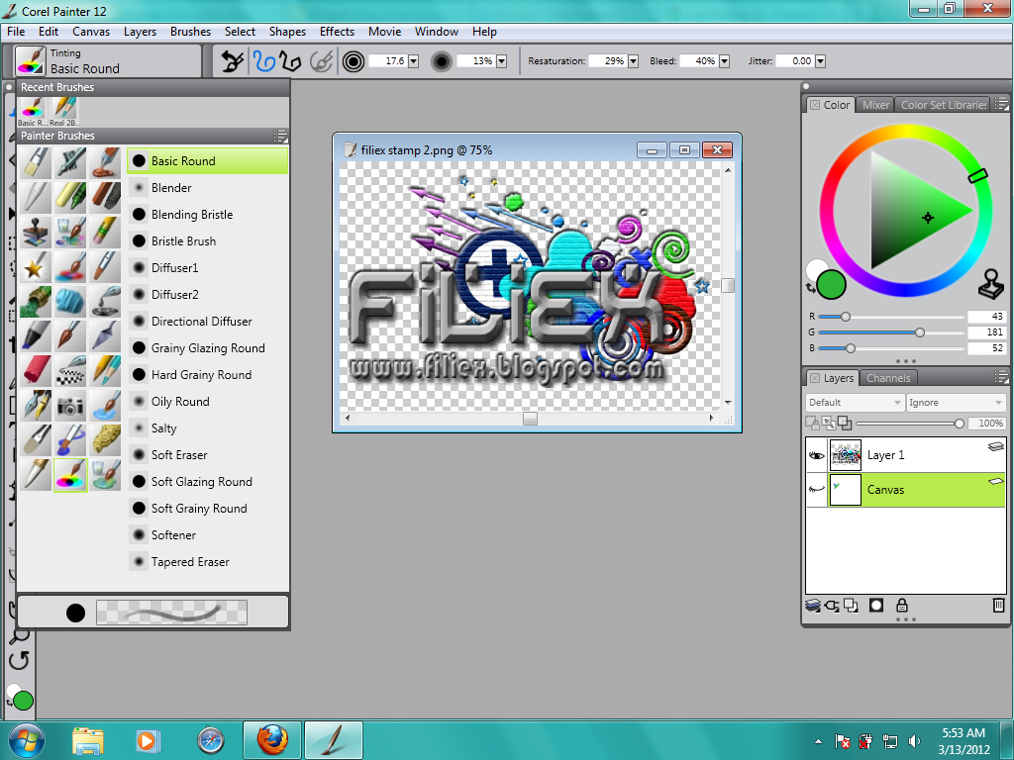This screenshot has width=1014, height=760.
Task: Create a new layer mask
Action: (x=876, y=606)
